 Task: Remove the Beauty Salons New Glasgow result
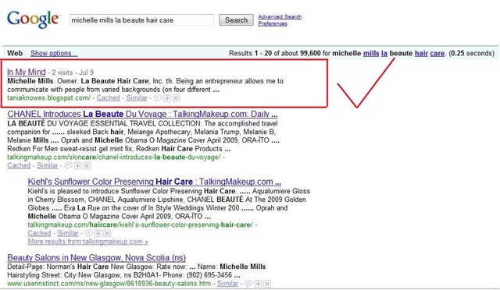(x=267, y=283)
